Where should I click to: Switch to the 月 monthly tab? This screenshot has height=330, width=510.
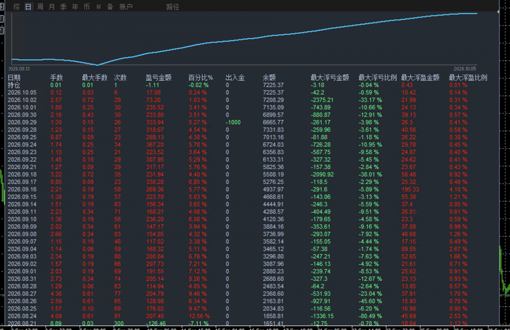coord(52,7)
